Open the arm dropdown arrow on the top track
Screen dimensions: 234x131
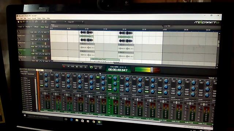(48, 32)
